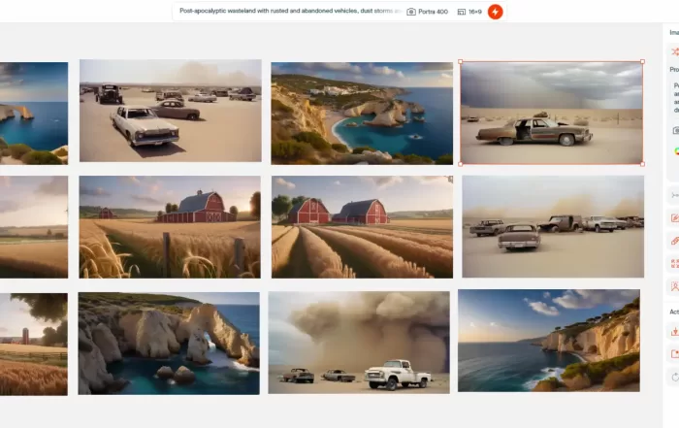
Task: Click the top-left handle of the selected image
Action: (x=461, y=61)
